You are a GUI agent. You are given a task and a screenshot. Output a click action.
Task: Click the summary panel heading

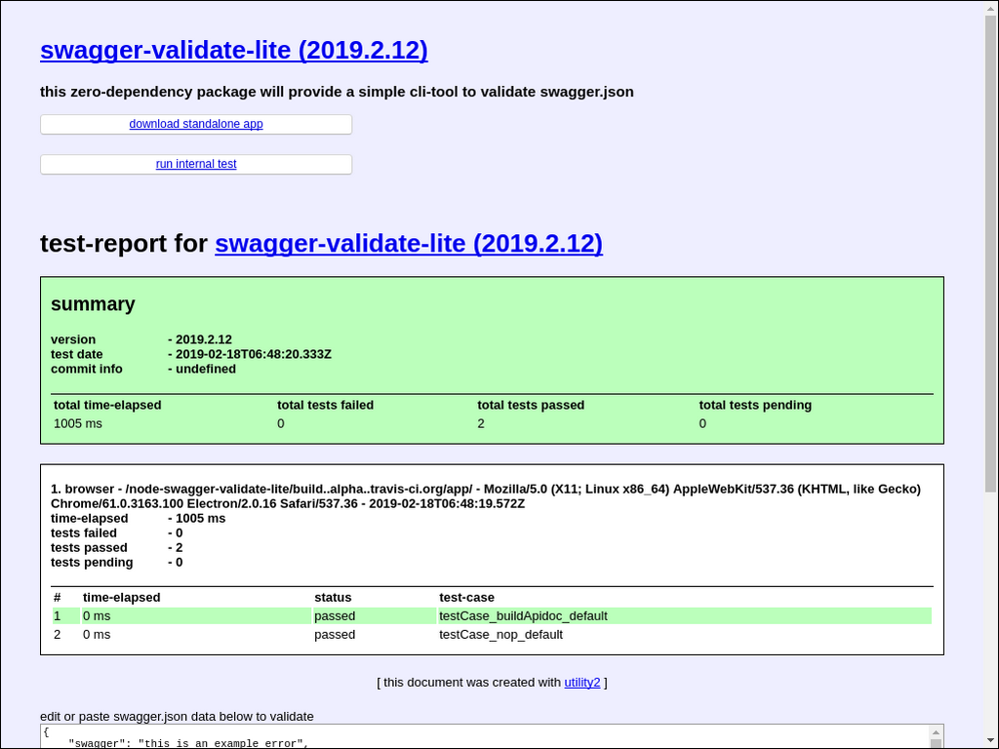(x=93, y=303)
